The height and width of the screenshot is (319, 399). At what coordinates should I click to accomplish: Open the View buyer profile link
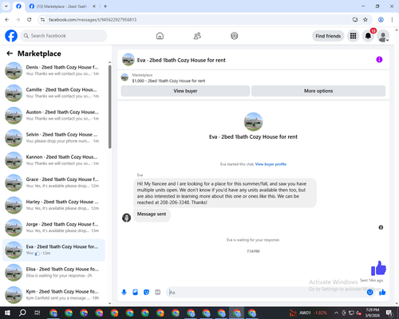coord(271,164)
